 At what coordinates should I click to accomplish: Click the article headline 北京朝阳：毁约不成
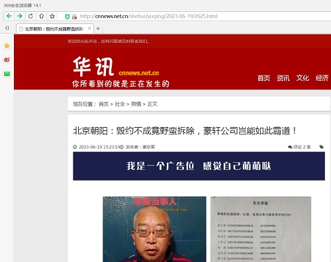pyautogui.click(x=185, y=131)
